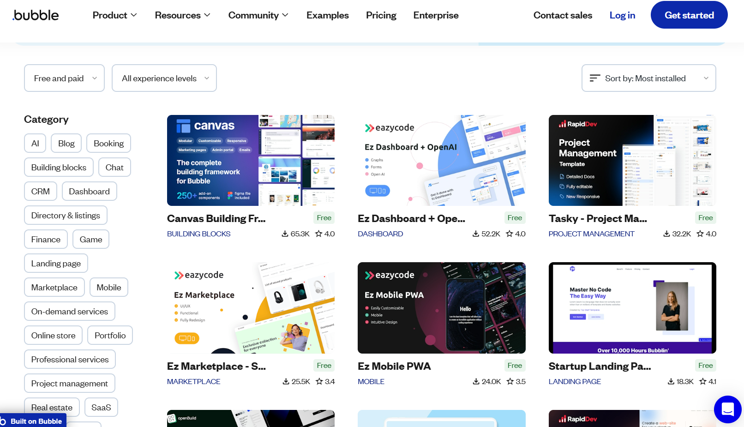The image size is (744, 427).
Task: Select the Mobile category chip
Action: point(109,287)
